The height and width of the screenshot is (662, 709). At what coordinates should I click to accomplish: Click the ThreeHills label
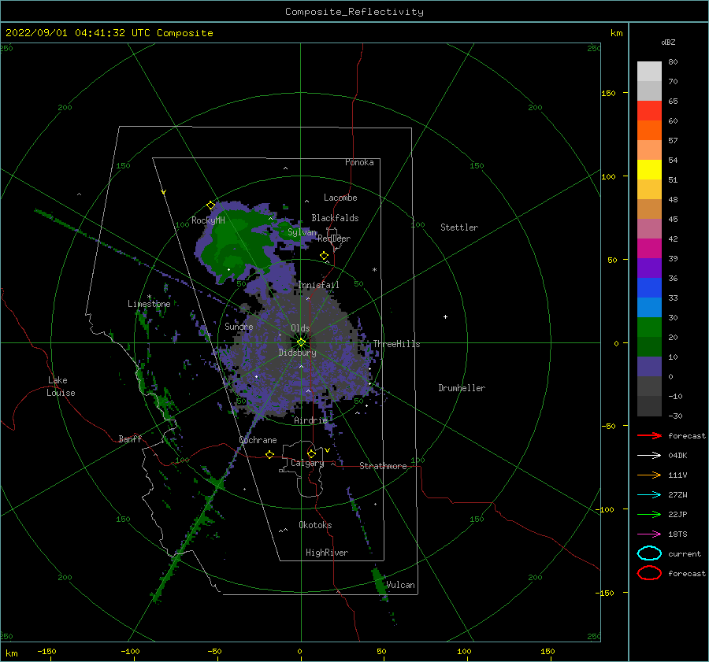tap(396, 344)
